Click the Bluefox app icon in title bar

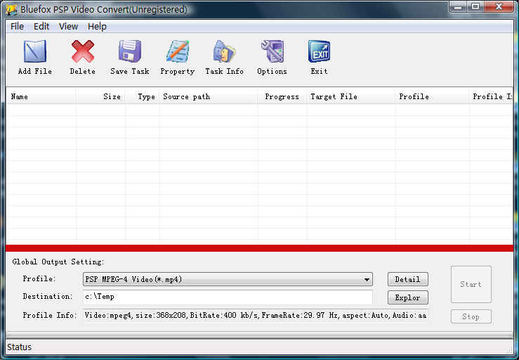click(11, 10)
